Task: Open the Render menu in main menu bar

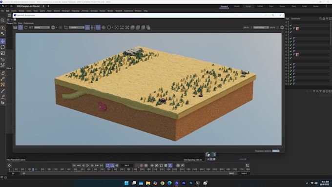Action: tap(110, 11)
